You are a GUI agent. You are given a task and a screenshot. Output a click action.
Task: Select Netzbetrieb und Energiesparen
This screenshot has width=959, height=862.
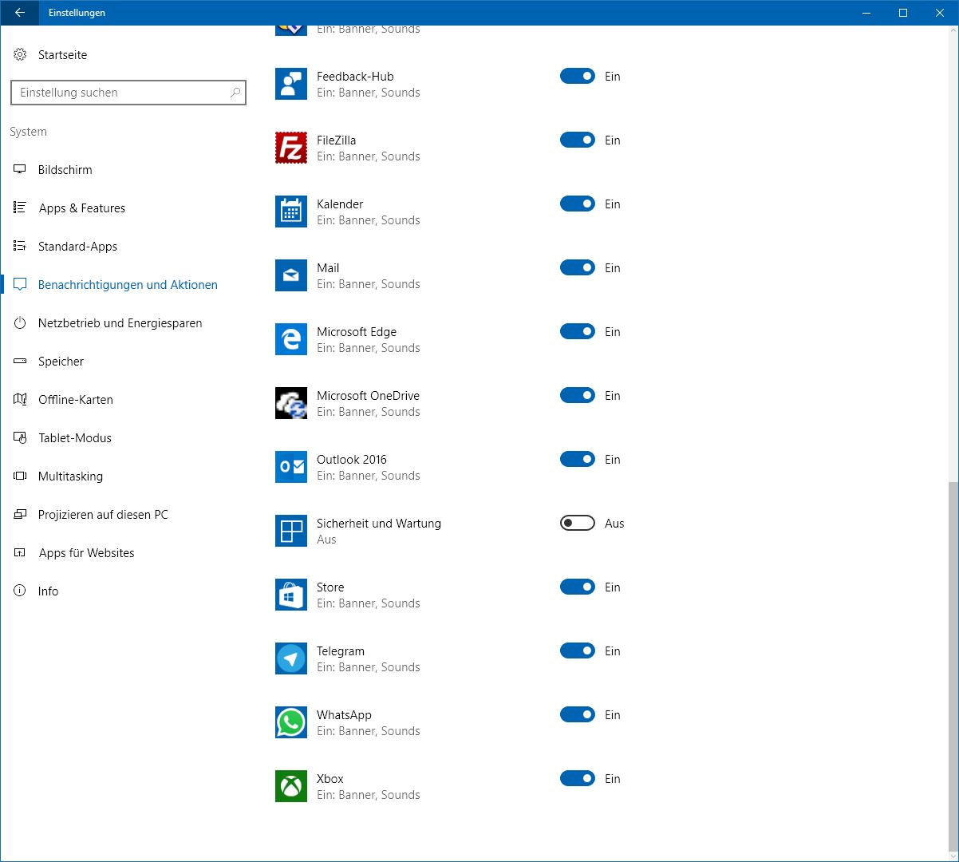(128, 323)
